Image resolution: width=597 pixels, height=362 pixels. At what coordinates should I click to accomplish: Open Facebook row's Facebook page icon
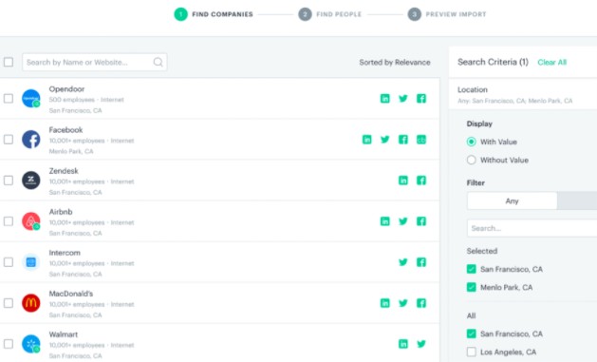tap(403, 140)
